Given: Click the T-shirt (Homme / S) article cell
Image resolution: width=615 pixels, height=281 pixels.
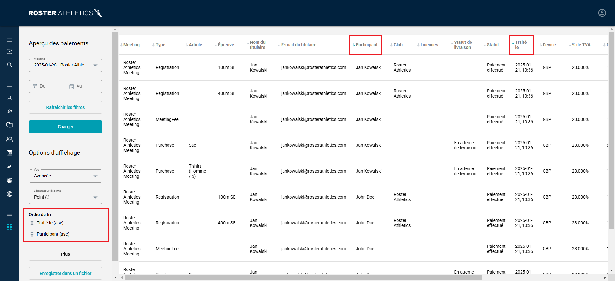Looking at the screenshot, I should tap(197, 171).
